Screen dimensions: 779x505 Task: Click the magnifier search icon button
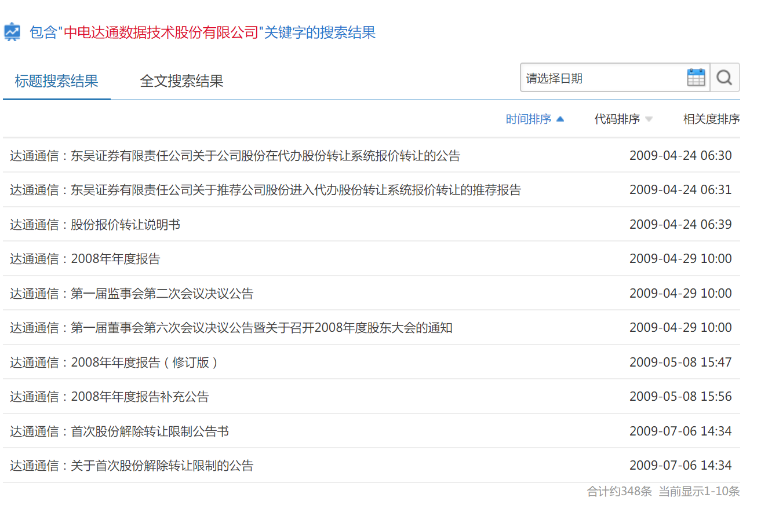click(x=725, y=77)
